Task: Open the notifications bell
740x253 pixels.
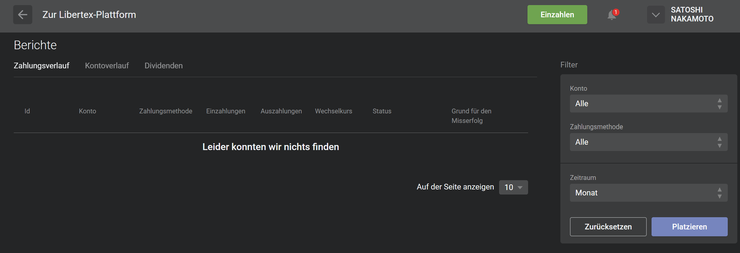Action: 612,15
